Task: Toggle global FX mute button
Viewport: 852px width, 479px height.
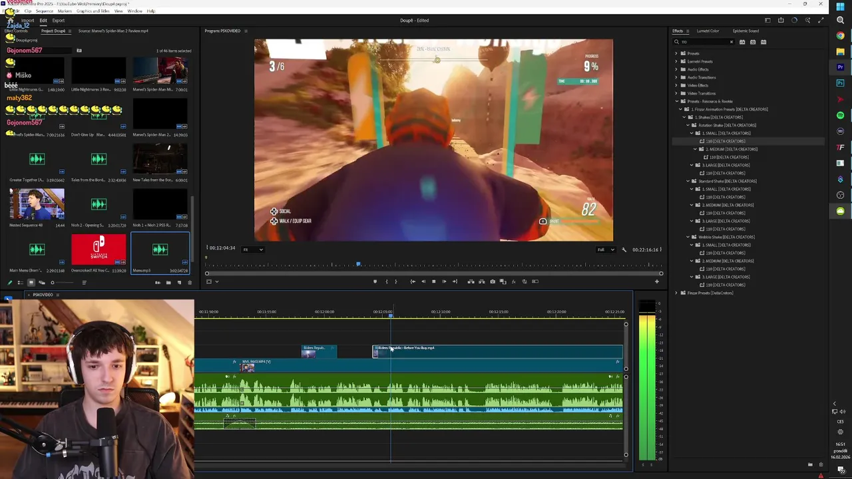Action: pos(513,281)
